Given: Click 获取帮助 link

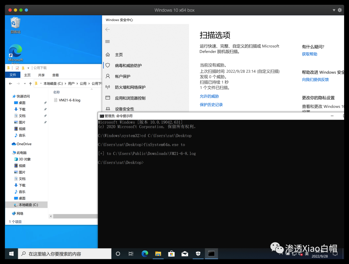Looking at the screenshot, I should pyautogui.click(x=309, y=54).
